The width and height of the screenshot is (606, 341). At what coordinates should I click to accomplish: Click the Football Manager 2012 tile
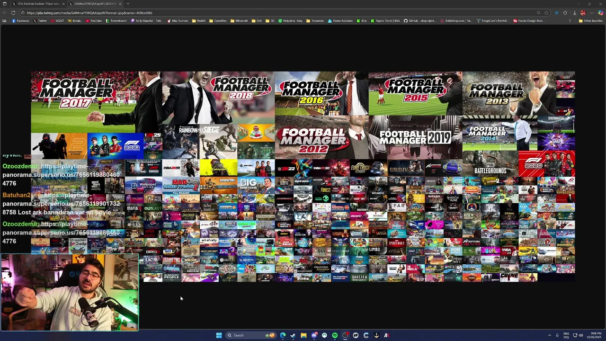[x=321, y=137]
